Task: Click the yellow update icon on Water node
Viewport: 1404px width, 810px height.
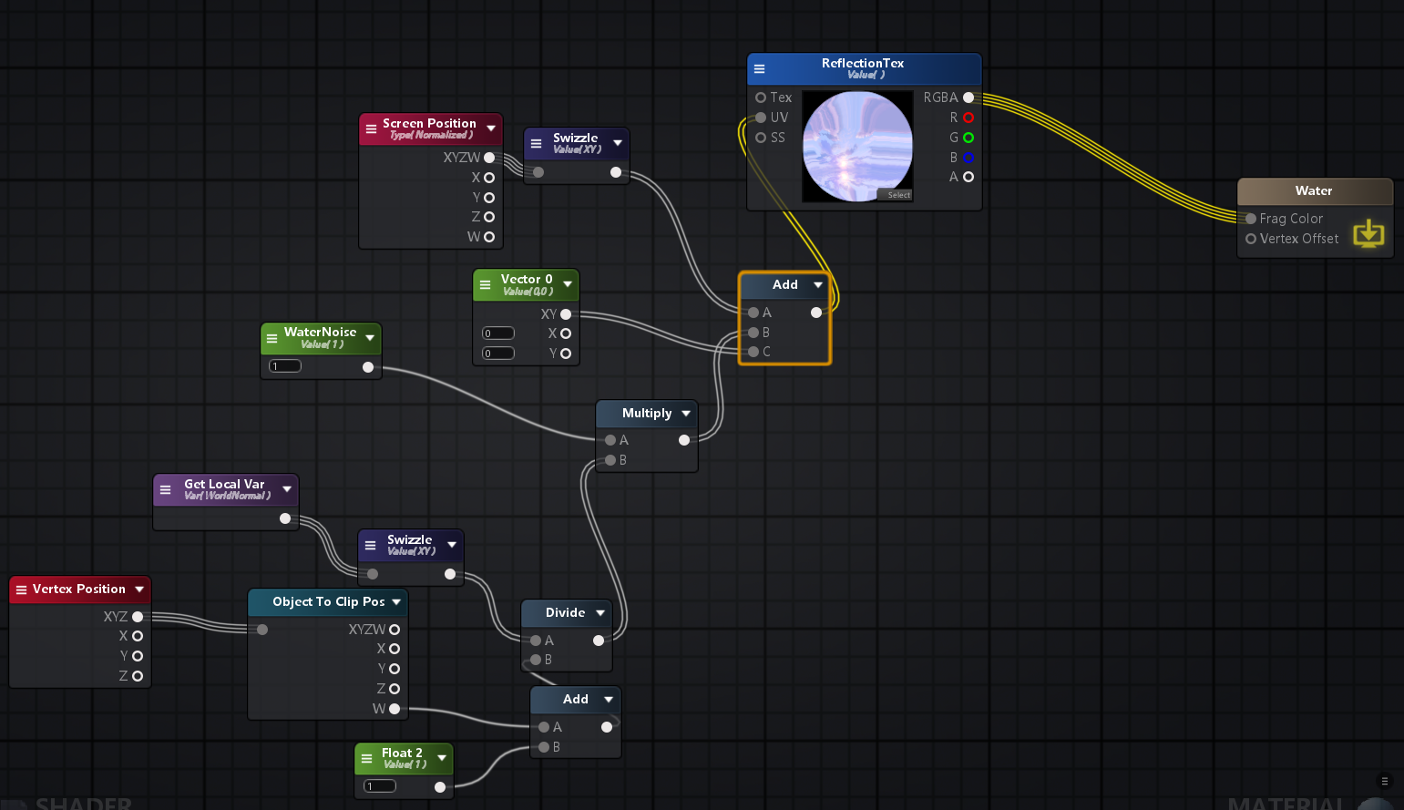Action: pyautogui.click(x=1368, y=233)
